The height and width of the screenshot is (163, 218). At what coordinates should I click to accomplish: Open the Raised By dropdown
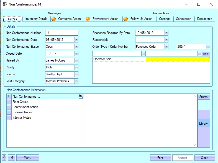coord(76,60)
